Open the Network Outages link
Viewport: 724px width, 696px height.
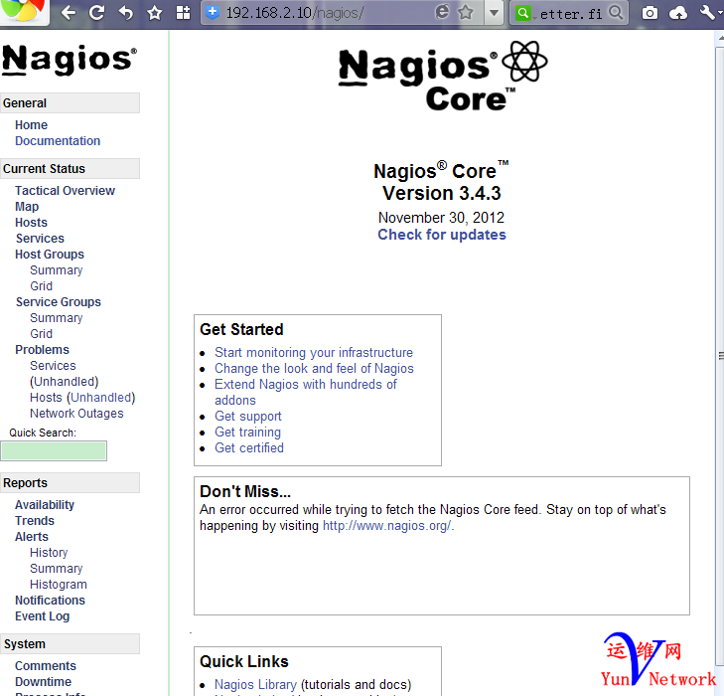coord(76,414)
